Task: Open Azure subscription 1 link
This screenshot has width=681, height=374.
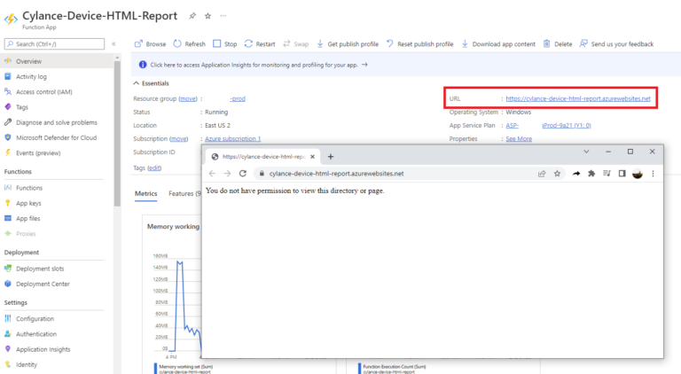Action: click(233, 138)
